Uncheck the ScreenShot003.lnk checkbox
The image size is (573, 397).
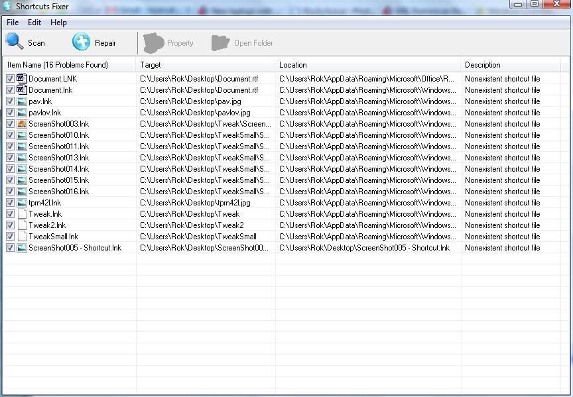10,124
